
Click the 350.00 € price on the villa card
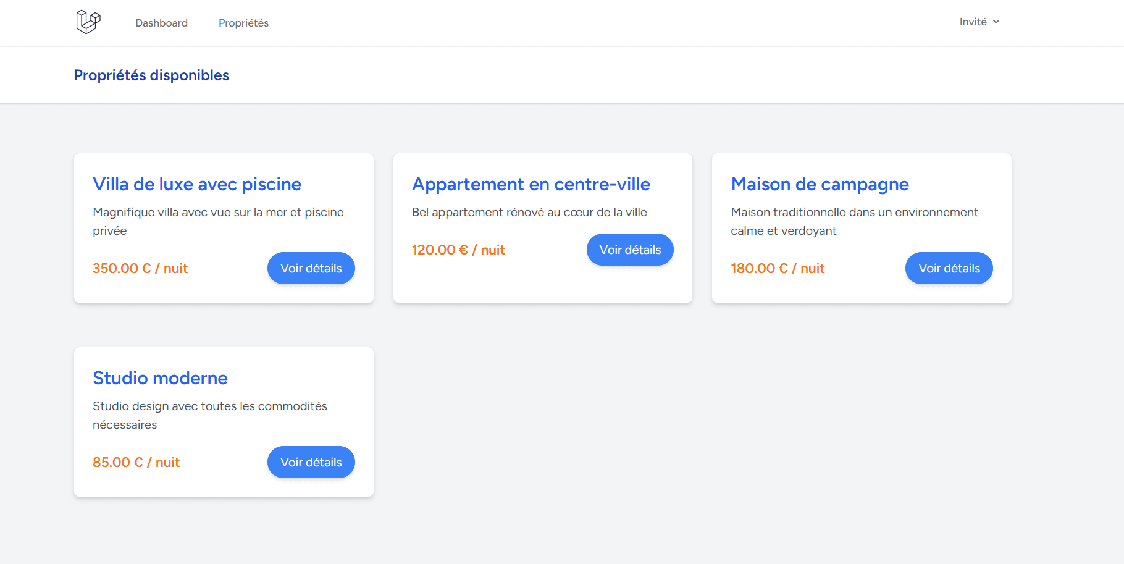140,268
